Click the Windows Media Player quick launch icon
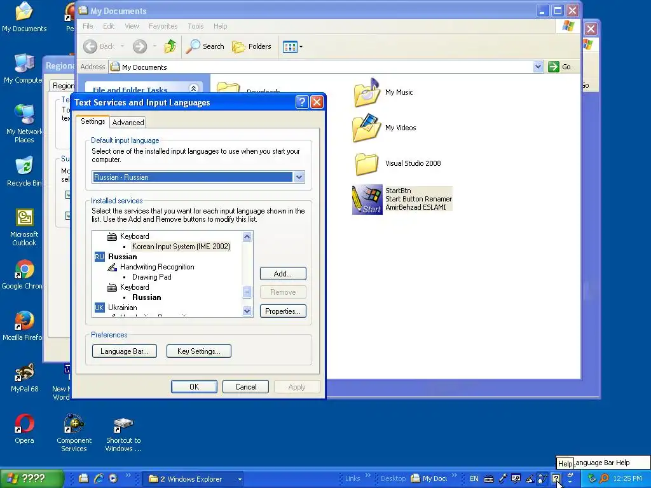Screen dimensions: 651x488 pyautogui.click(x=113, y=478)
